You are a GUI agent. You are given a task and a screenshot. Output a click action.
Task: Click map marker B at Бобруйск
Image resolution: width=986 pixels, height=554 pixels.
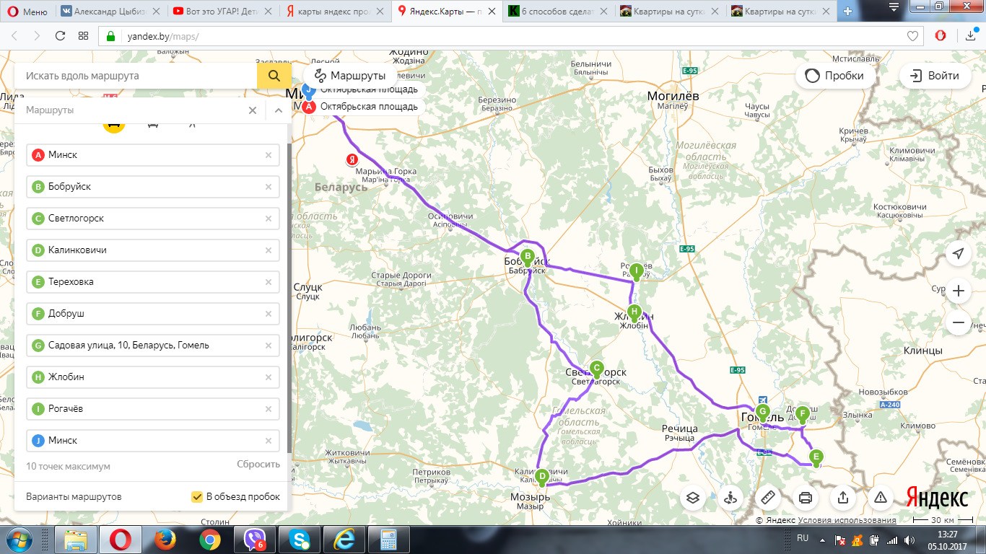(528, 256)
